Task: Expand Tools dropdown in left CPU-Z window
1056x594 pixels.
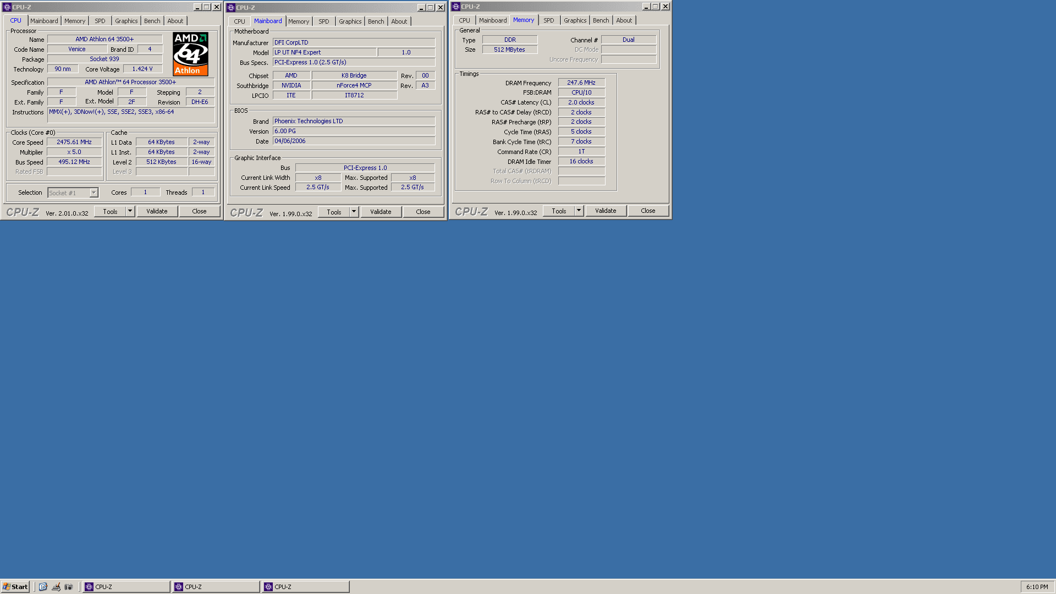Action: click(x=129, y=211)
